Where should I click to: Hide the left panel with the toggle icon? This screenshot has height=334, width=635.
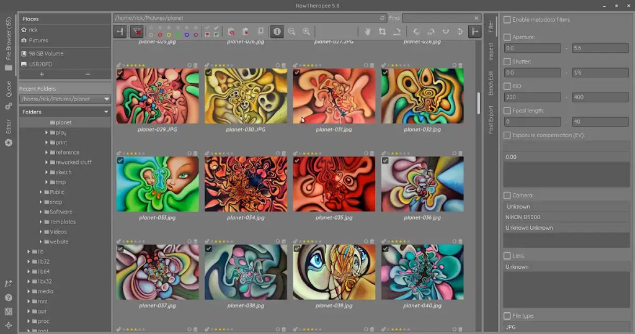pyautogui.click(x=120, y=32)
